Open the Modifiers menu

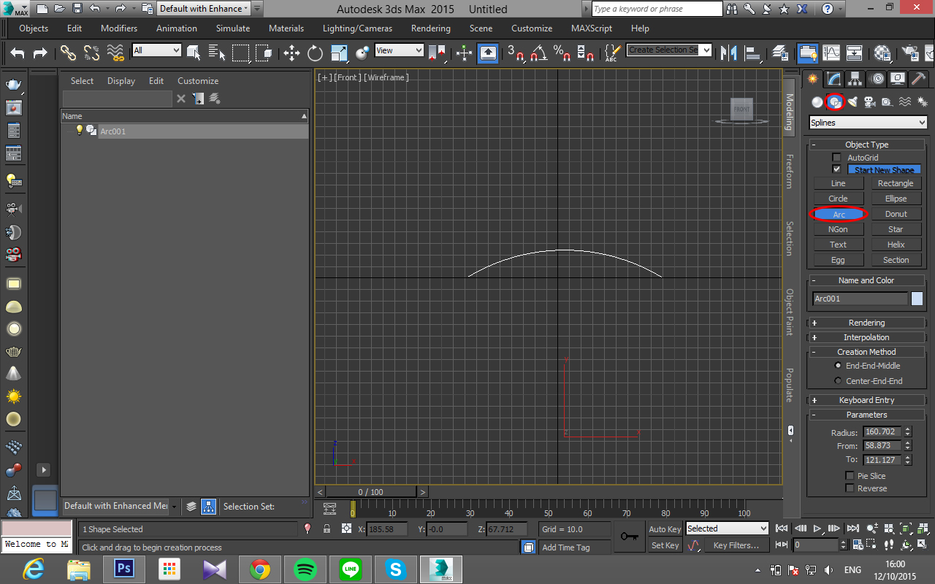119,28
